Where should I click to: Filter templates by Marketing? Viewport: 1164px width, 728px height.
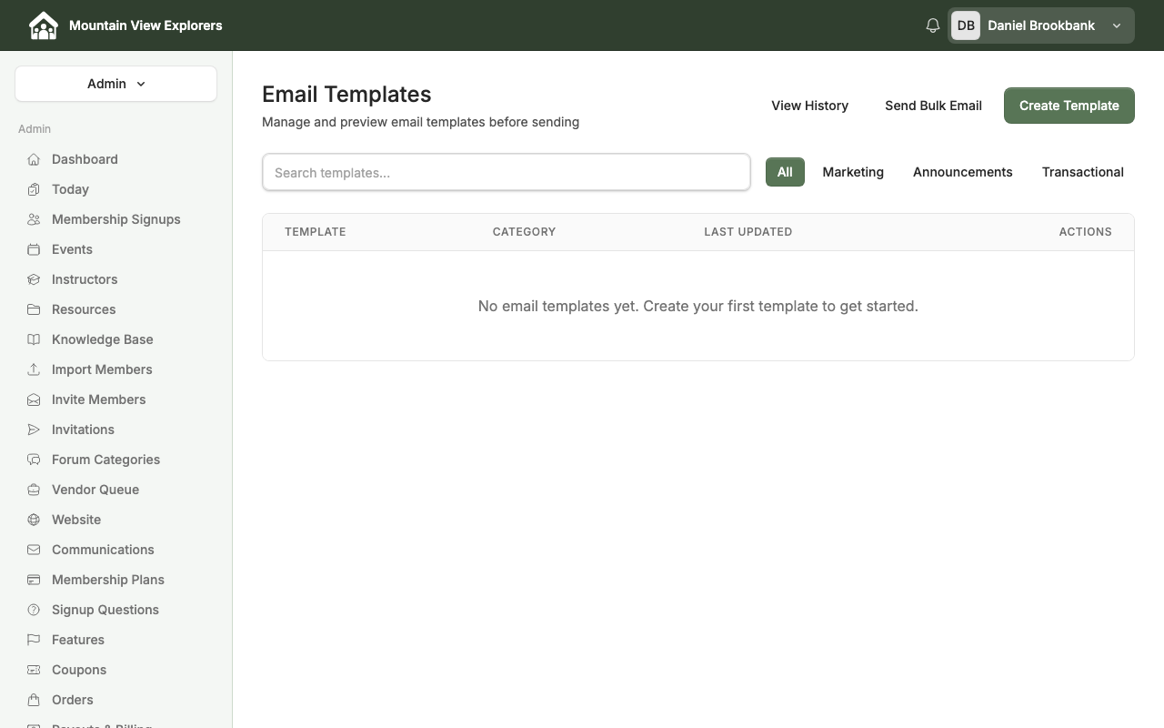pos(853,172)
